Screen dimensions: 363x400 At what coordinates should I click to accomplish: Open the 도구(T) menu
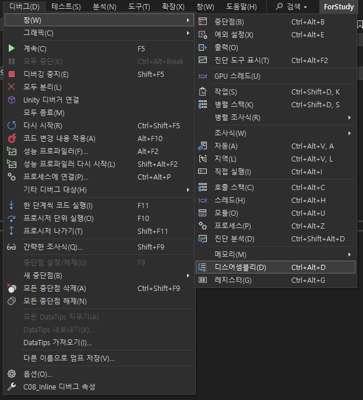[139, 6]
